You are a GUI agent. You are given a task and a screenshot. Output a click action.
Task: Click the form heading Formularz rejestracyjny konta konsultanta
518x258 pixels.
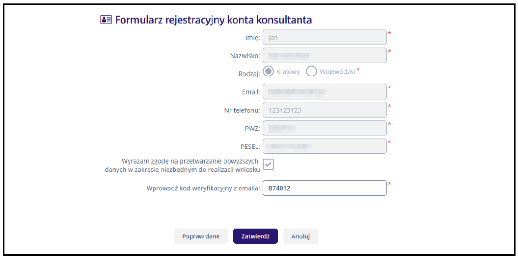tap(213, 20)
